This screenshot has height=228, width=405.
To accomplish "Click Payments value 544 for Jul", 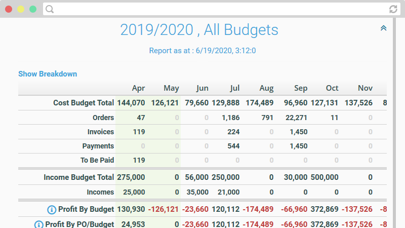I will 233,146.
